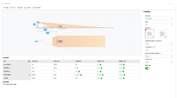The width and height of the screenshot is (177, 98).
Task: Select the first camera mounting option (selected, red border)
Action: pos(150,34)
